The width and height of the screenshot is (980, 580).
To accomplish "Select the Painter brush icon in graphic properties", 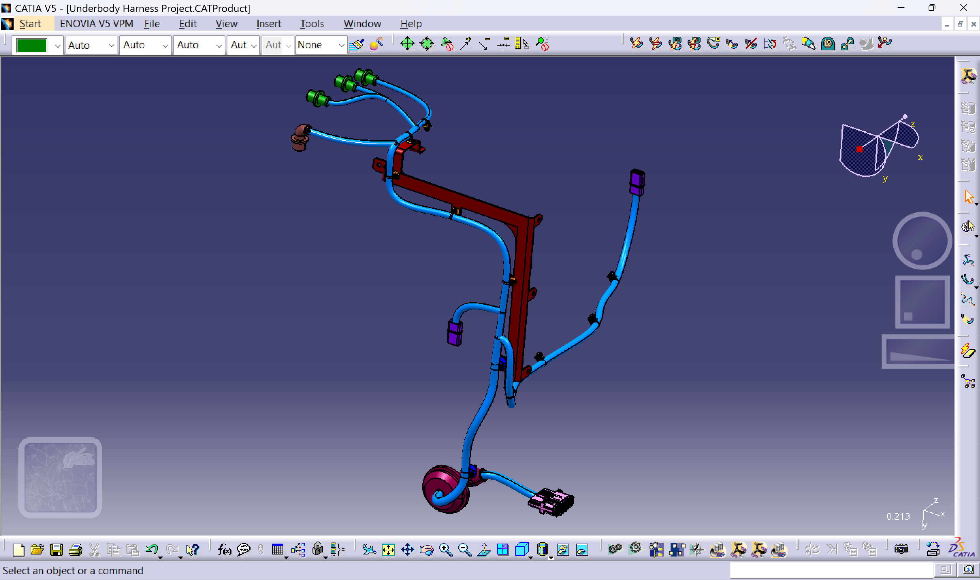I will (x=356, y=45).
